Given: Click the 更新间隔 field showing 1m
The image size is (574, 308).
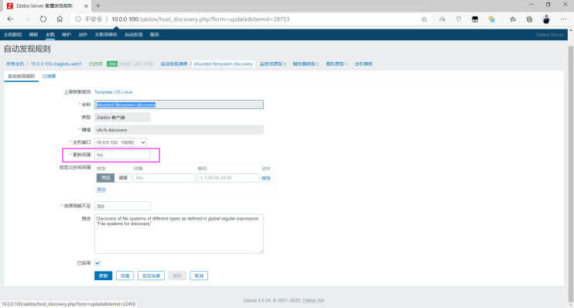Looking at the screenshot, I should [x=122, y=155].
